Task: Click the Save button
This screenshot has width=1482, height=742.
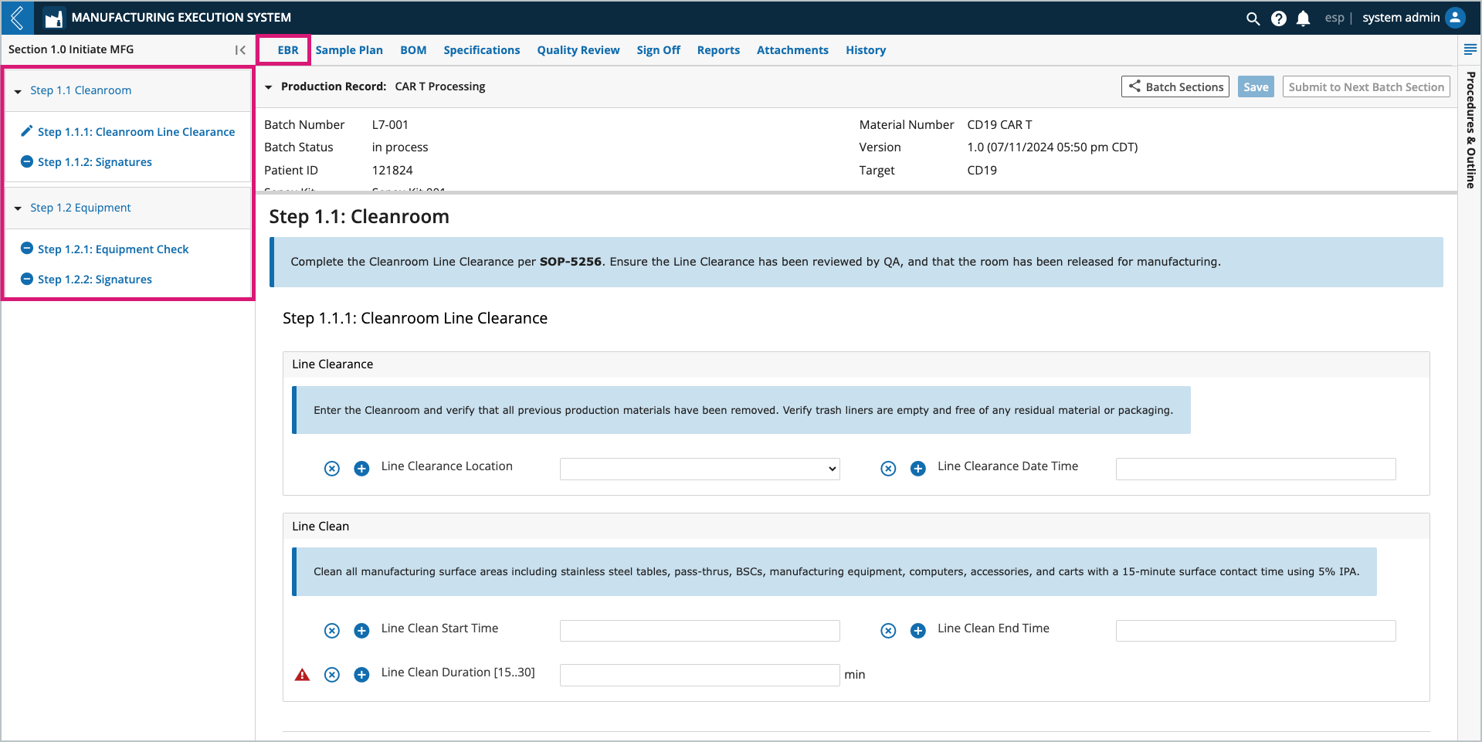Action: [x=1256, y=86]
